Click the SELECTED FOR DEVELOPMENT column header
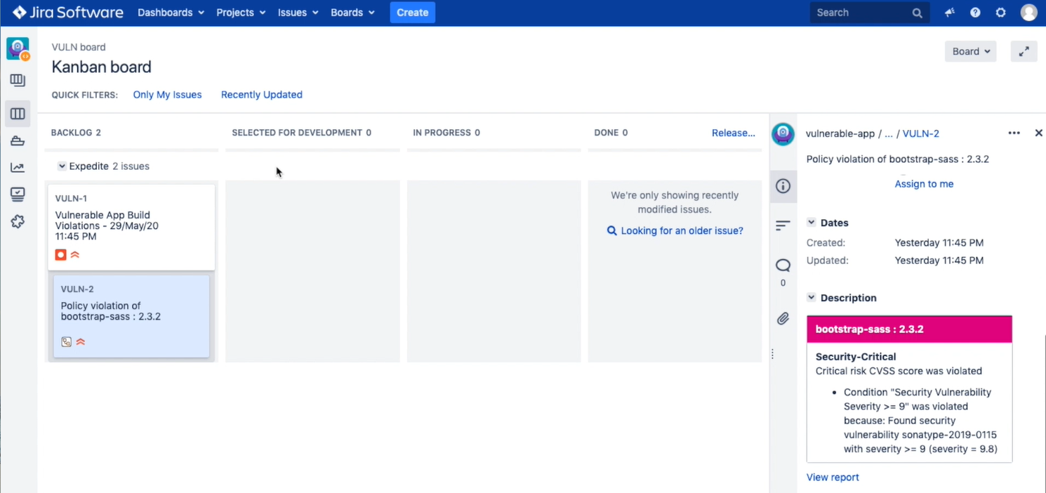 coord(302,133)
